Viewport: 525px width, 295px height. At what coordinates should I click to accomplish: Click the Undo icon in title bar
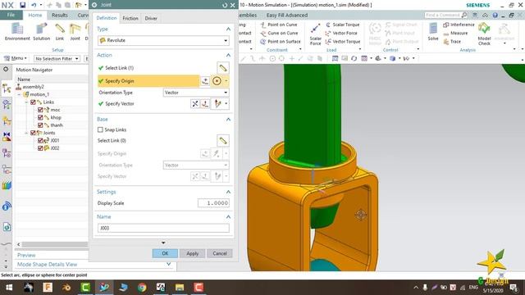(34, 5)
